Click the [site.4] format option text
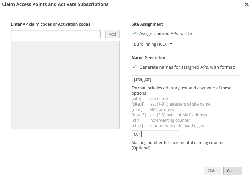 click(138, 104)
